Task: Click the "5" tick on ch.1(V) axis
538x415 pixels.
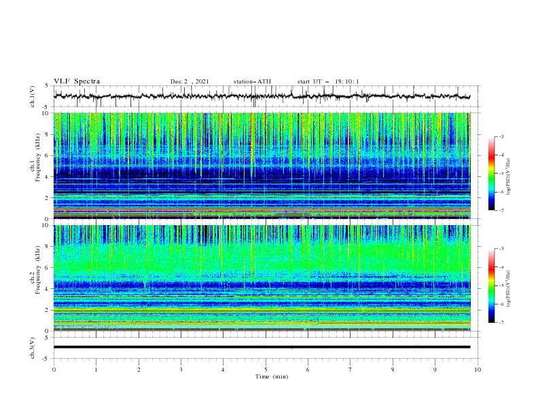Action: pos(47,86)
